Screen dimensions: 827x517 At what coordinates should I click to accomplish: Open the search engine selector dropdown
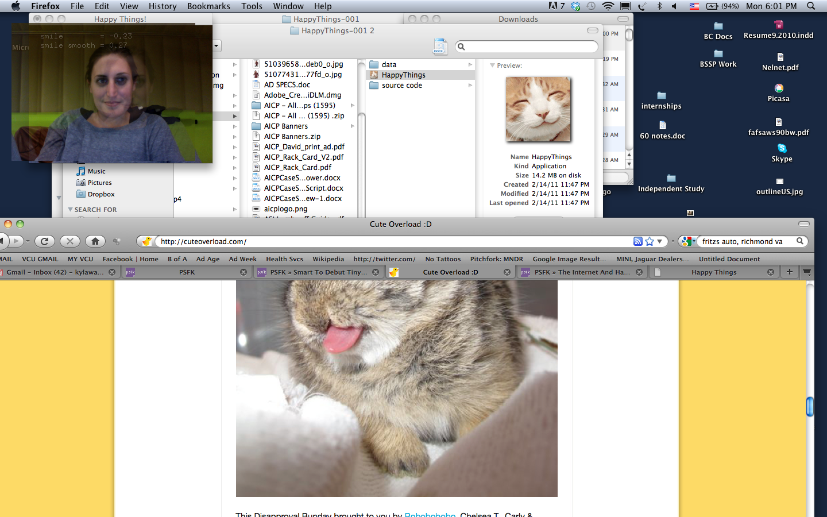(688, 241)
